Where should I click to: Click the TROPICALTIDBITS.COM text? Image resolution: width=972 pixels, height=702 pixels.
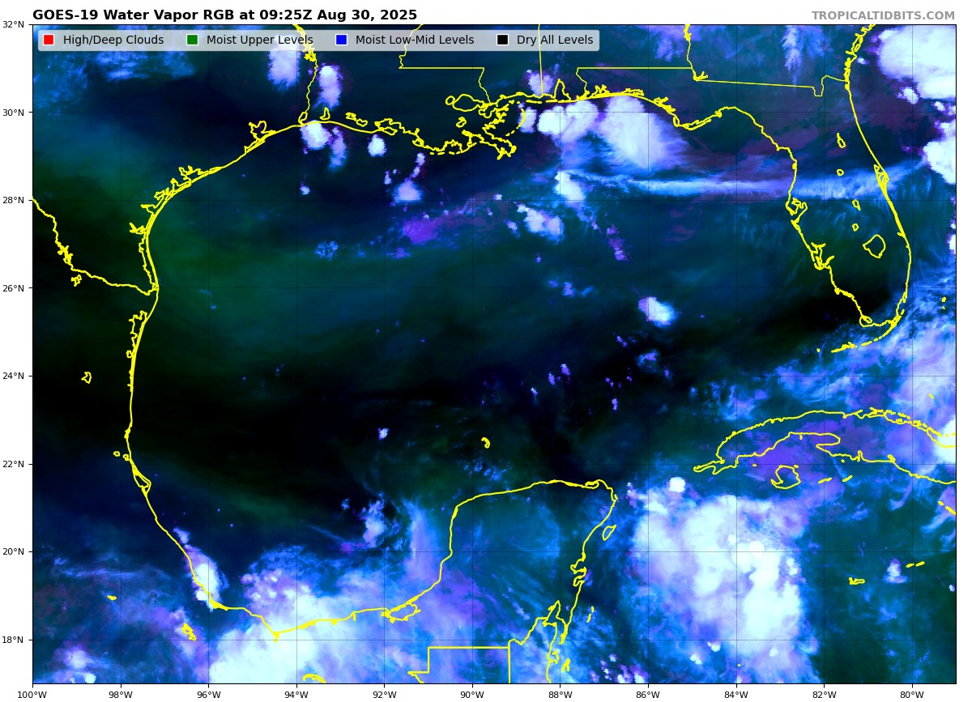[x=883, y=15]
